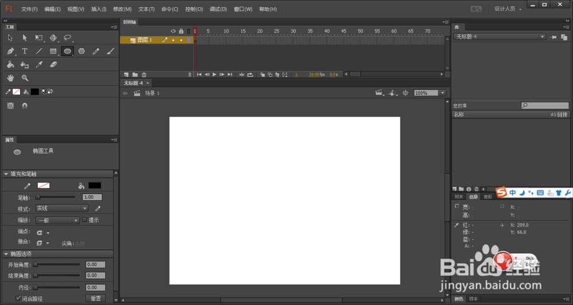Select the 3D Rotation tool
Viewport: 573px width, 305px height.
pos(53,38)
